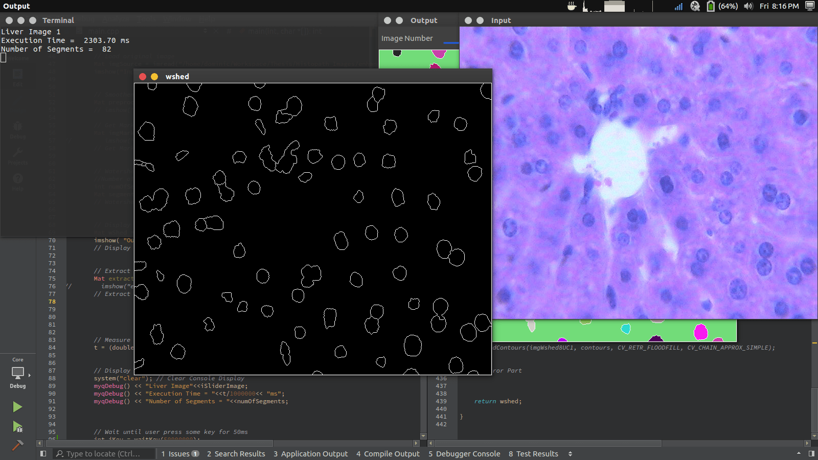Click the volume speaker icon

(x=748, y=6)
